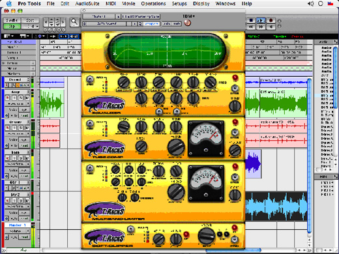Flip the Equalizer reset switch at left
Image resolution: width=339 pixels, height=254 pixels.
click(x=89, y=79)
